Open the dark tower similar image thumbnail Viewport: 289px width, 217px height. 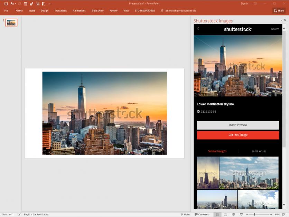pos(208,173)
